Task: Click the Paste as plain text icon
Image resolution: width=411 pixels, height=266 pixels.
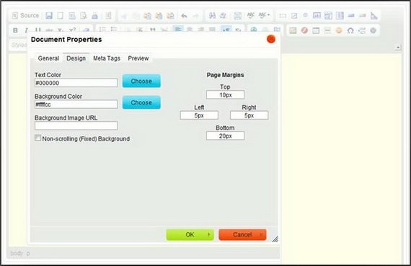Action: [159, 16]
